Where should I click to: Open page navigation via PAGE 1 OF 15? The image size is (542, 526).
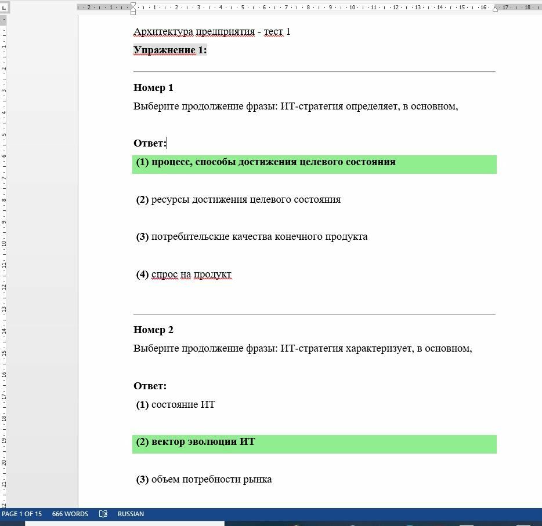click(22, 514)
